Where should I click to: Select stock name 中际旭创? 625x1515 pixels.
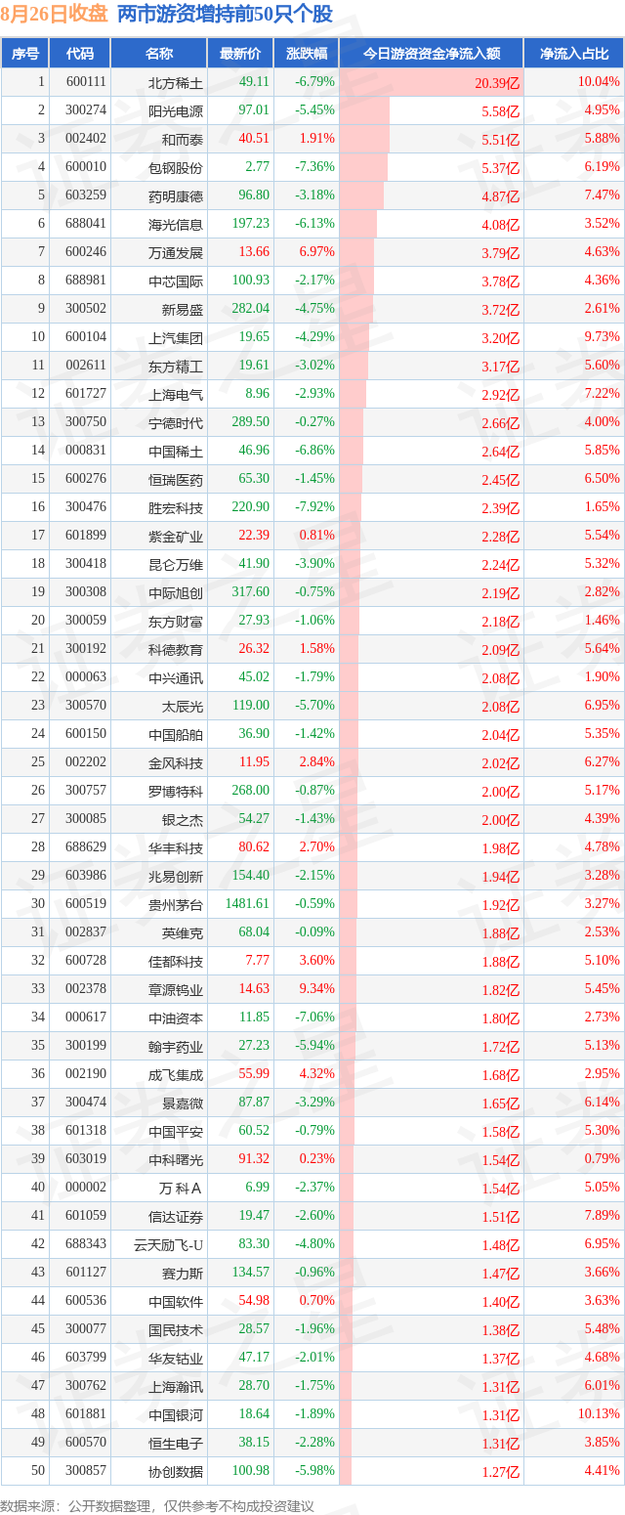pyautogui.click(x=176, y=593)
